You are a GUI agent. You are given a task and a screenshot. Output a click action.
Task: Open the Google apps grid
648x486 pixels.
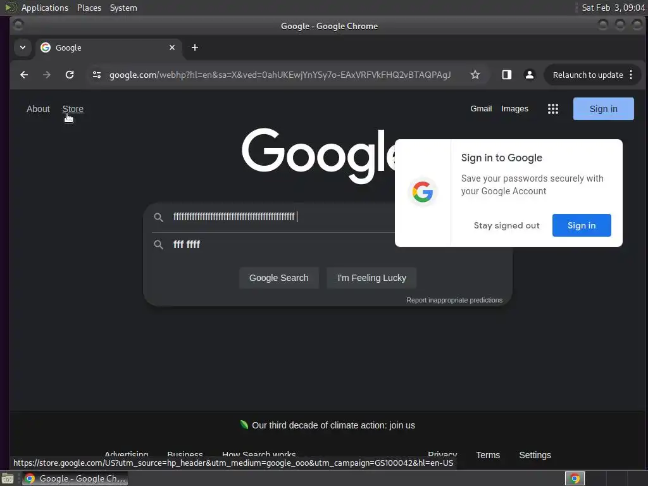tap(553, 109)
